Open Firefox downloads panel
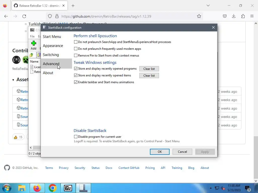 234,16
